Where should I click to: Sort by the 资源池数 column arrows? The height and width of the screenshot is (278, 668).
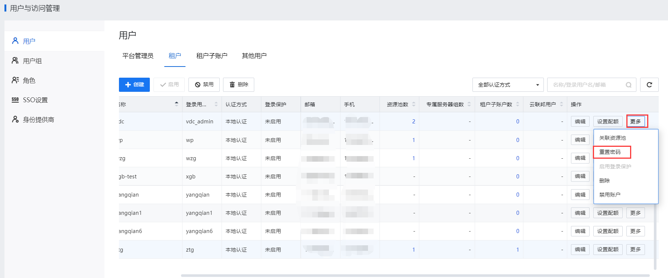414,104
